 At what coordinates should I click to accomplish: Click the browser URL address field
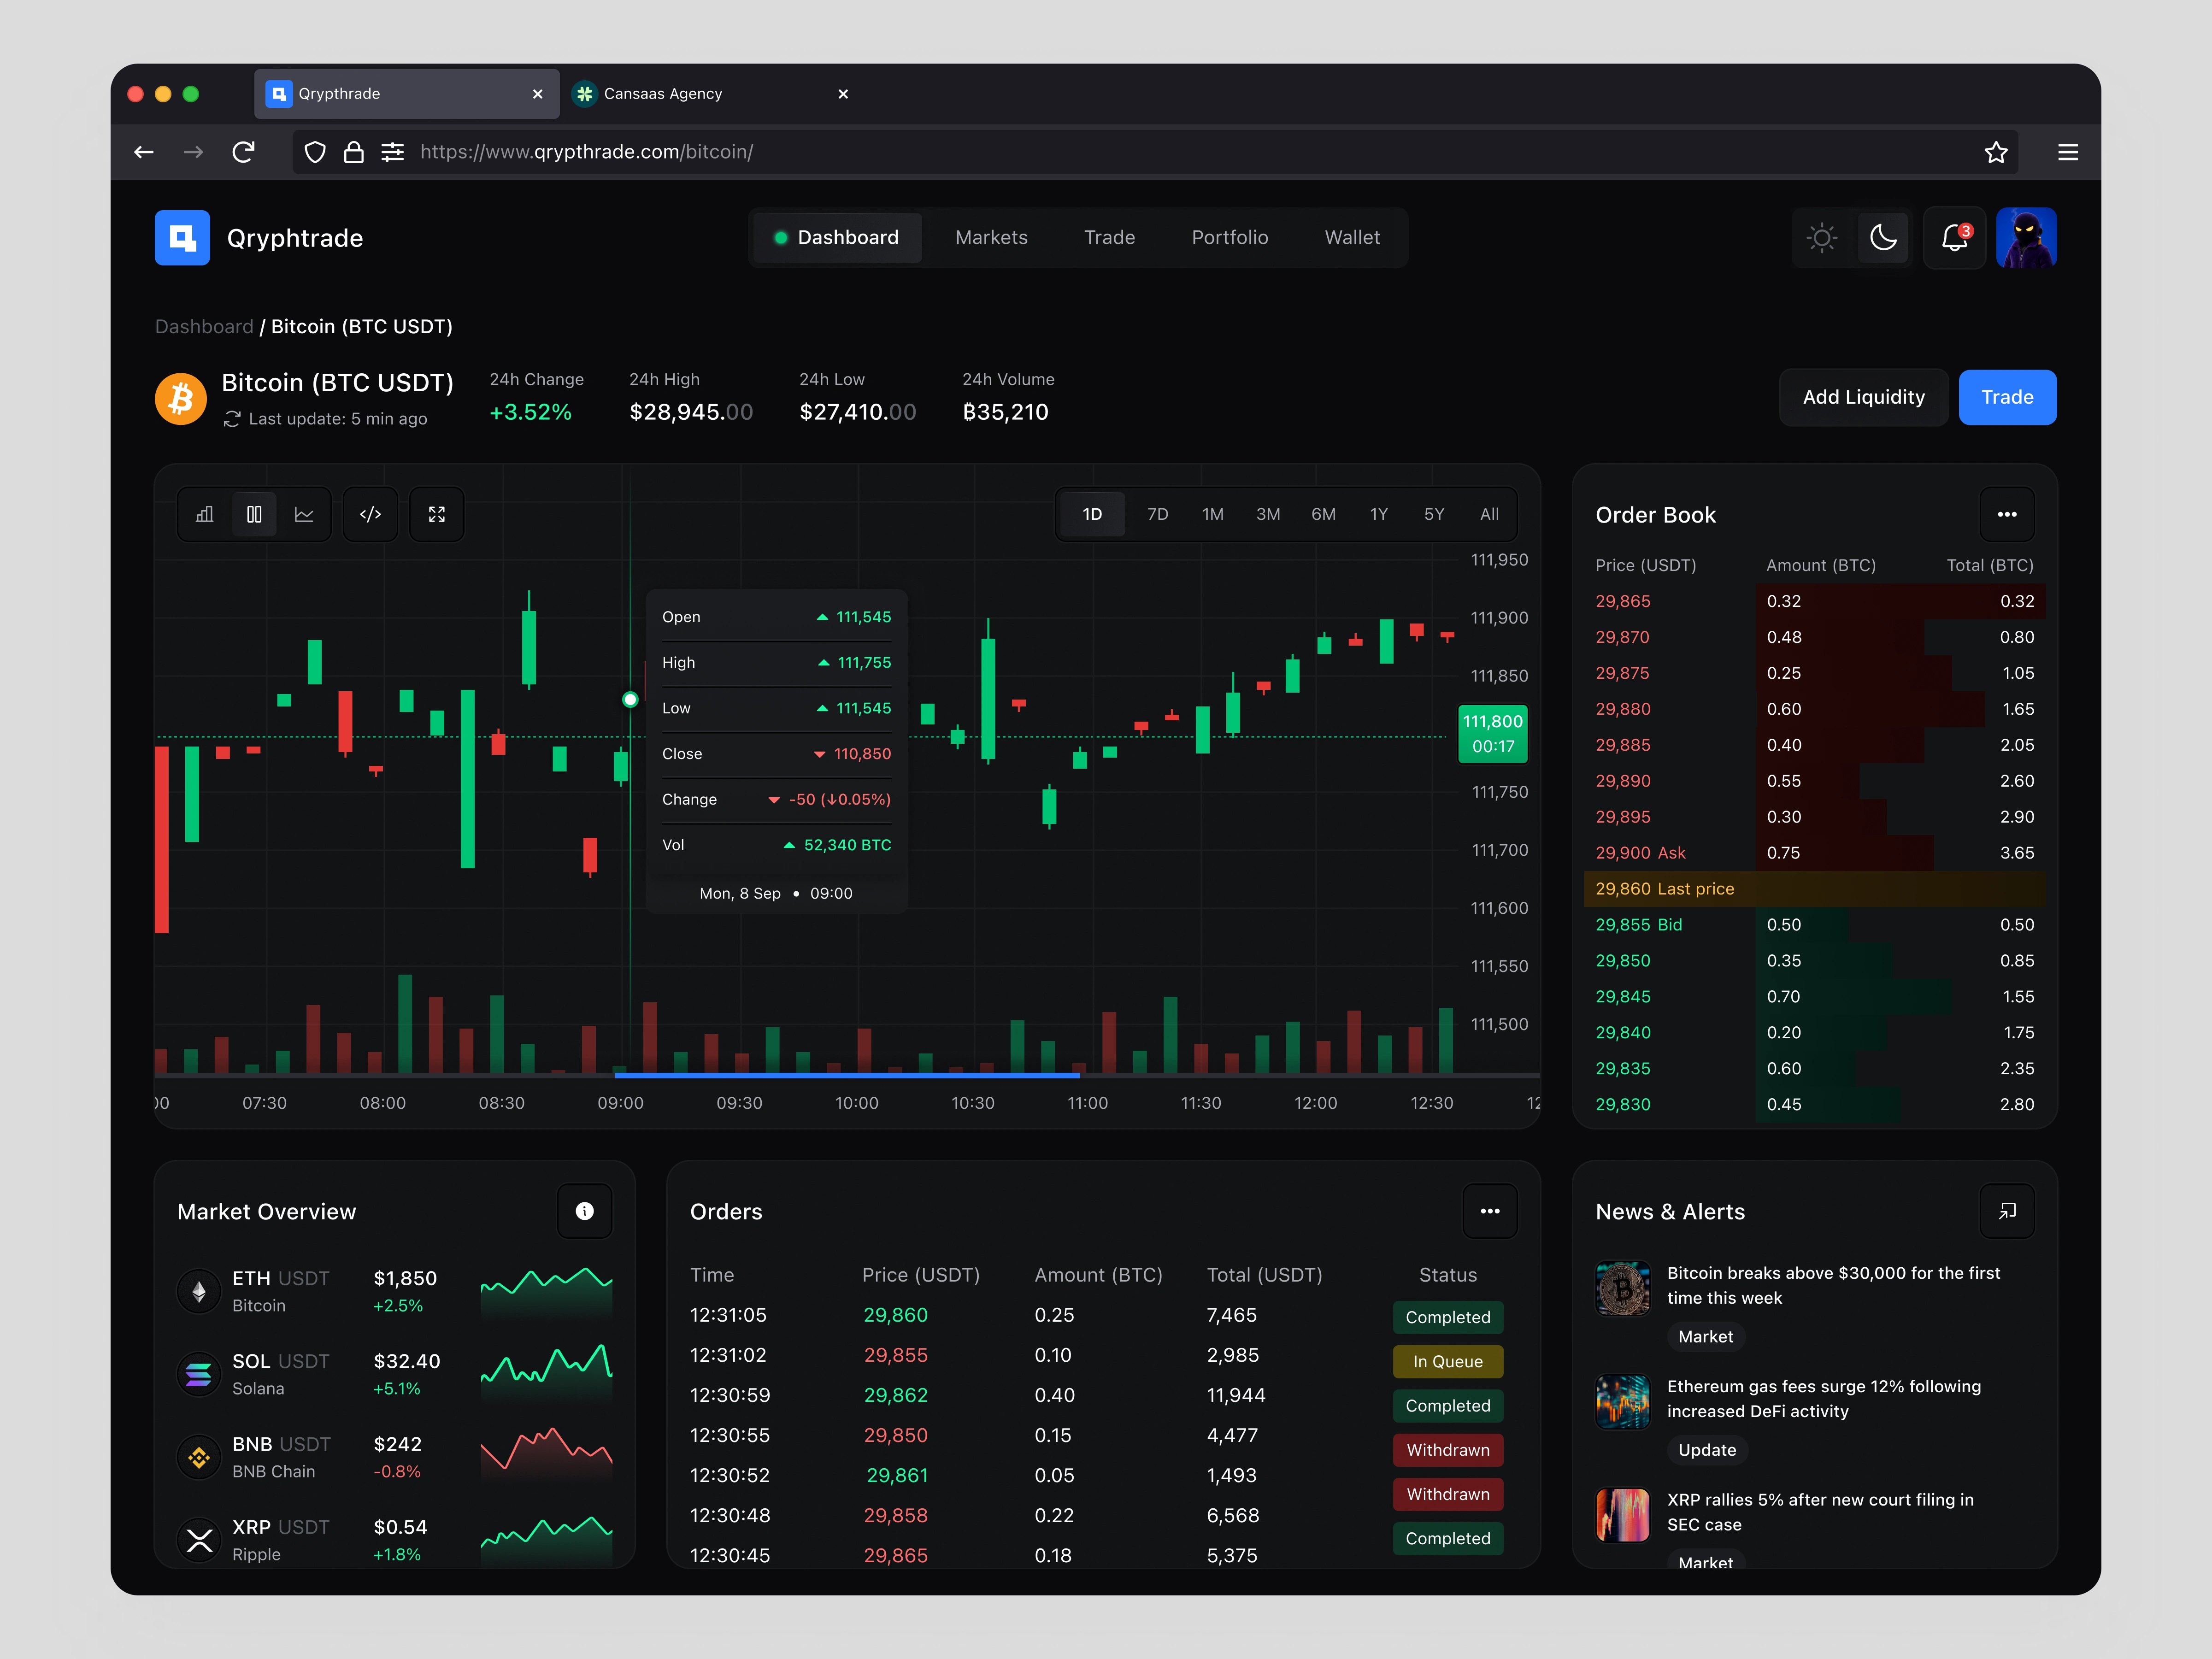[1154, 152]
